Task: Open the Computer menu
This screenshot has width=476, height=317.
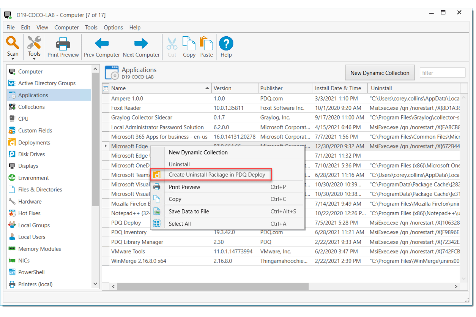Action: tap(67, 28)
